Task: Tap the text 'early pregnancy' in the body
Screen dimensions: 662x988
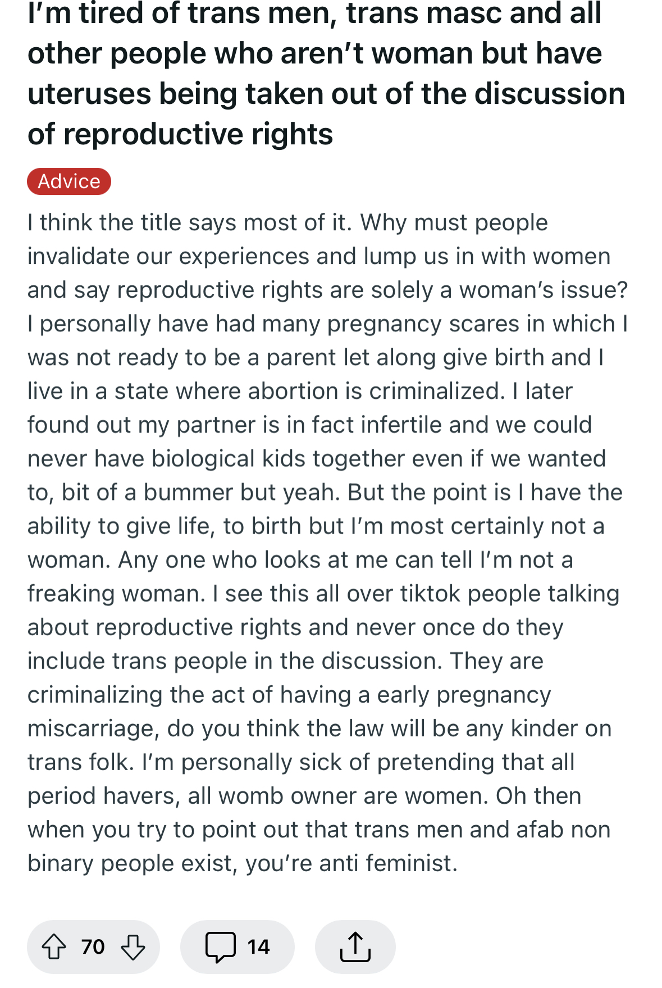Action: point(464,694)
